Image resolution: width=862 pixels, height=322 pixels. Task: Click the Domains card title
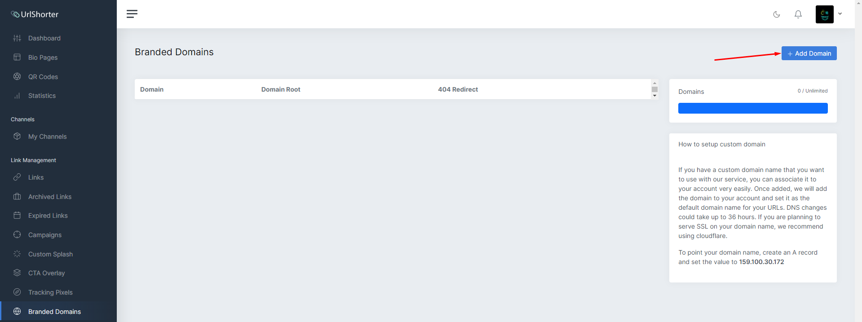click(x=691, y=92)
